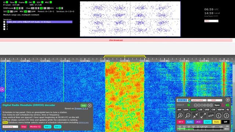
Task: Click the band zoom double-arrow icon
Action: coord(211,115)
